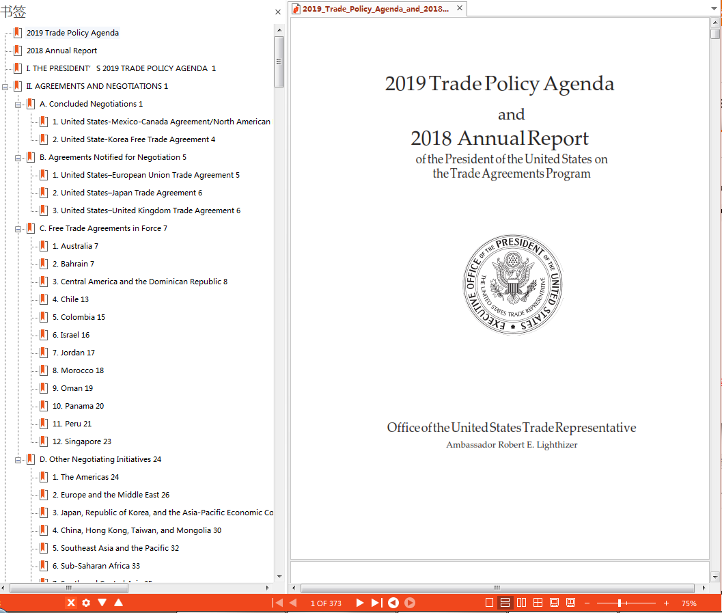Click the zoom slider handle

tap(620, 603)
